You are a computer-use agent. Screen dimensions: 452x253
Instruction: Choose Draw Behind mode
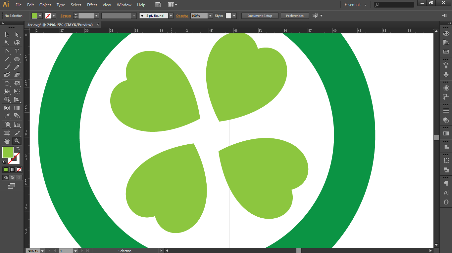[x=12, y=177]
